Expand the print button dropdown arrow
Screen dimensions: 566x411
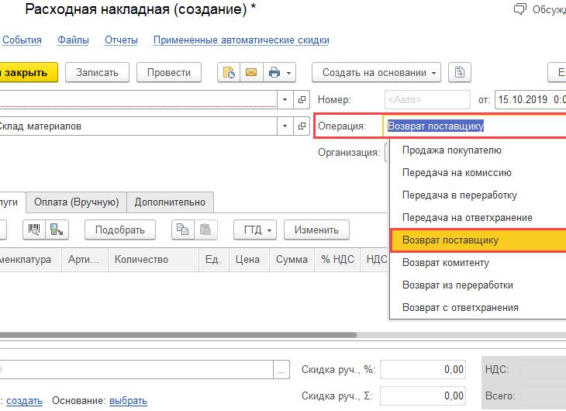click(288, 73)
